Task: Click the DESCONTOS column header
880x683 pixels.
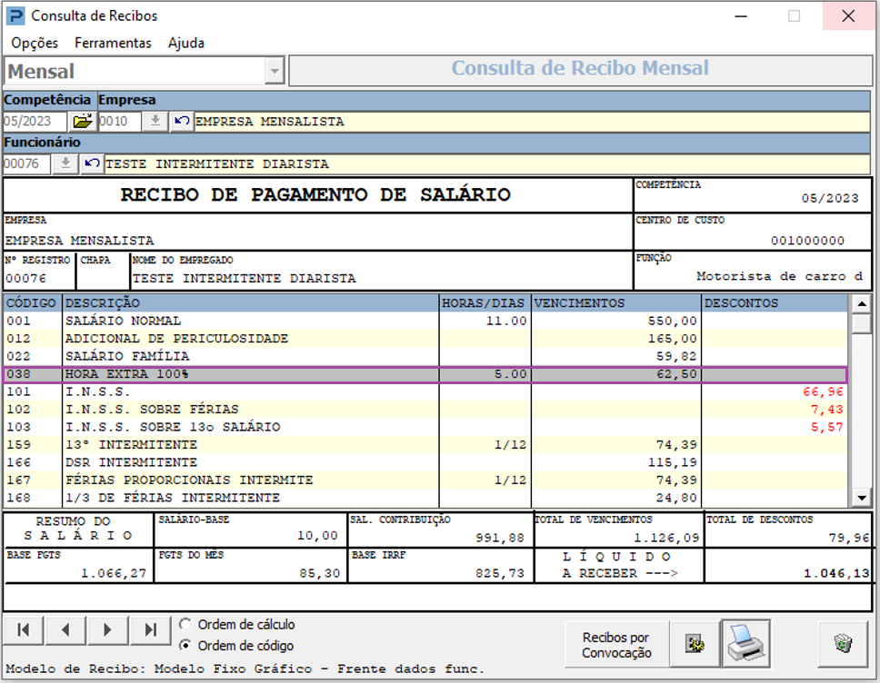Action: (x=775, y=303)
